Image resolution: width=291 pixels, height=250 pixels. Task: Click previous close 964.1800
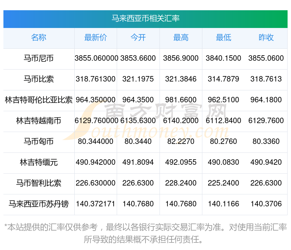[266, 100]
